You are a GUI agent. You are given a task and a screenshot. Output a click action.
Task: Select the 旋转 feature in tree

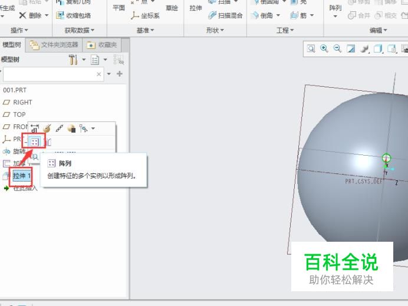pyautogui.click(x=14, y=151)
